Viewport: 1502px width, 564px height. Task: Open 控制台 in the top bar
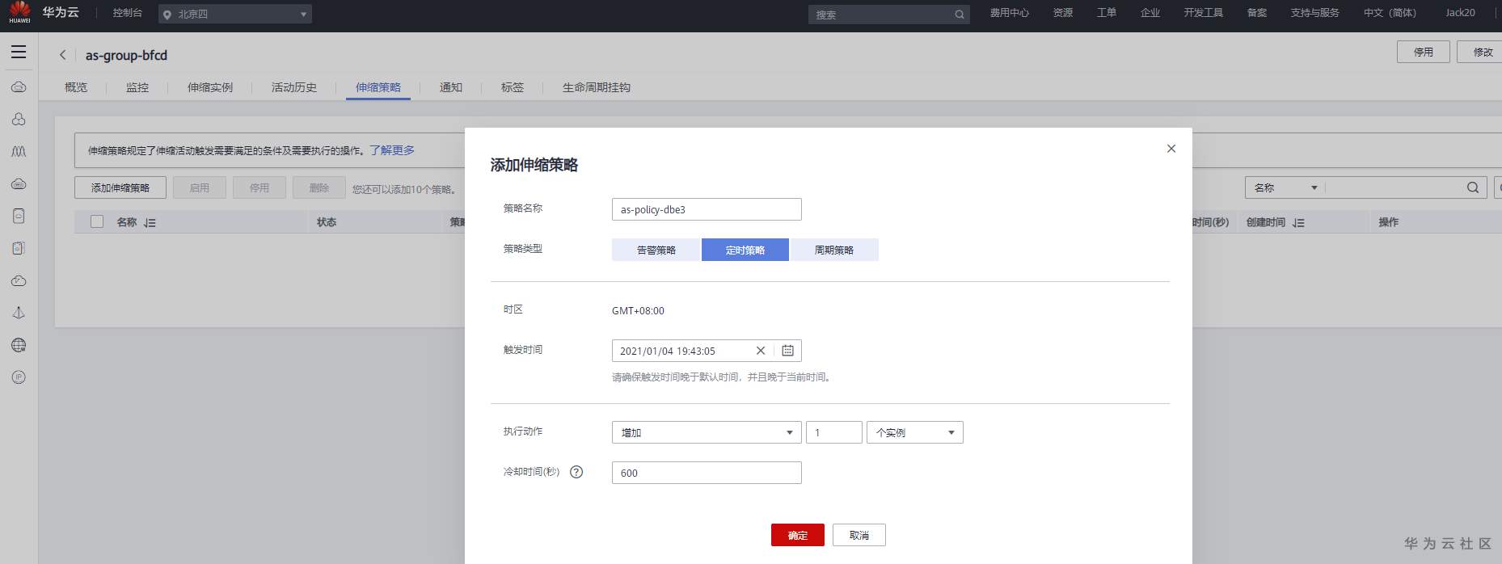(128, 13)
